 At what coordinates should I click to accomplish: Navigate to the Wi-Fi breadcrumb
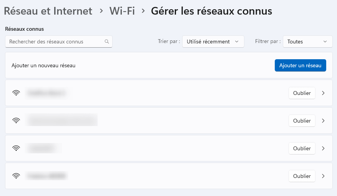[122, 11]
